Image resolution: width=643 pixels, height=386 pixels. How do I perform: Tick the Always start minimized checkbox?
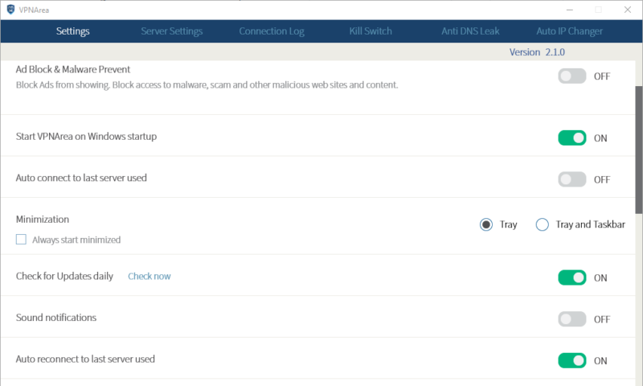pos(22,240)
